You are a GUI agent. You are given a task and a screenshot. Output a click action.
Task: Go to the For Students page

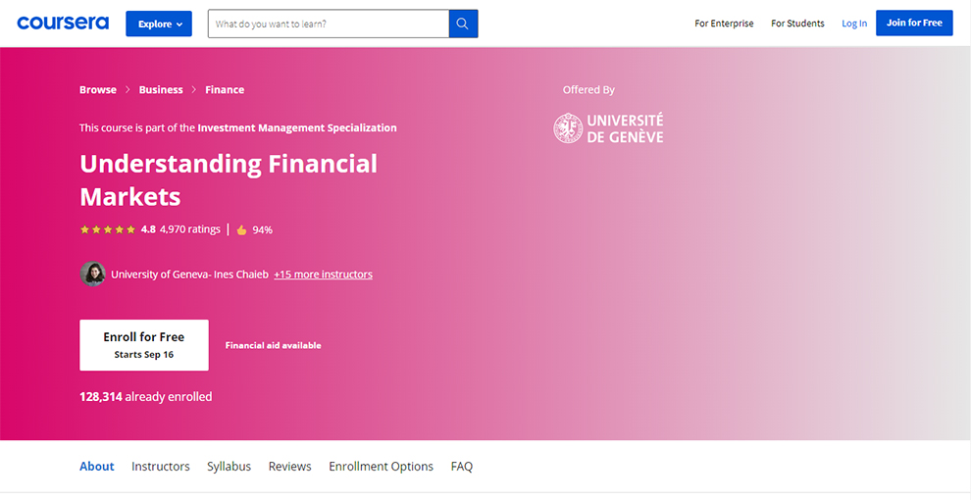(x=797, y=24)
